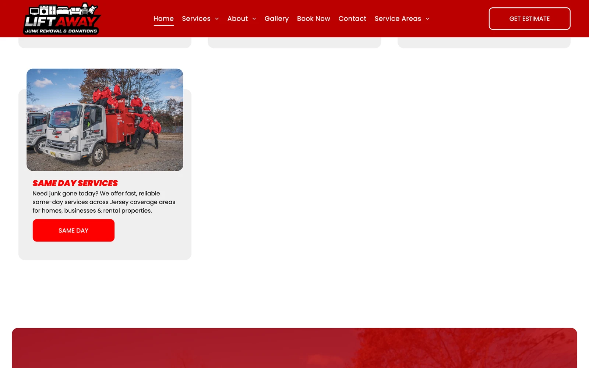This screenshot has width=589, height=368.
Task: Click the Lift Away logo
Action: pos(62,18)
